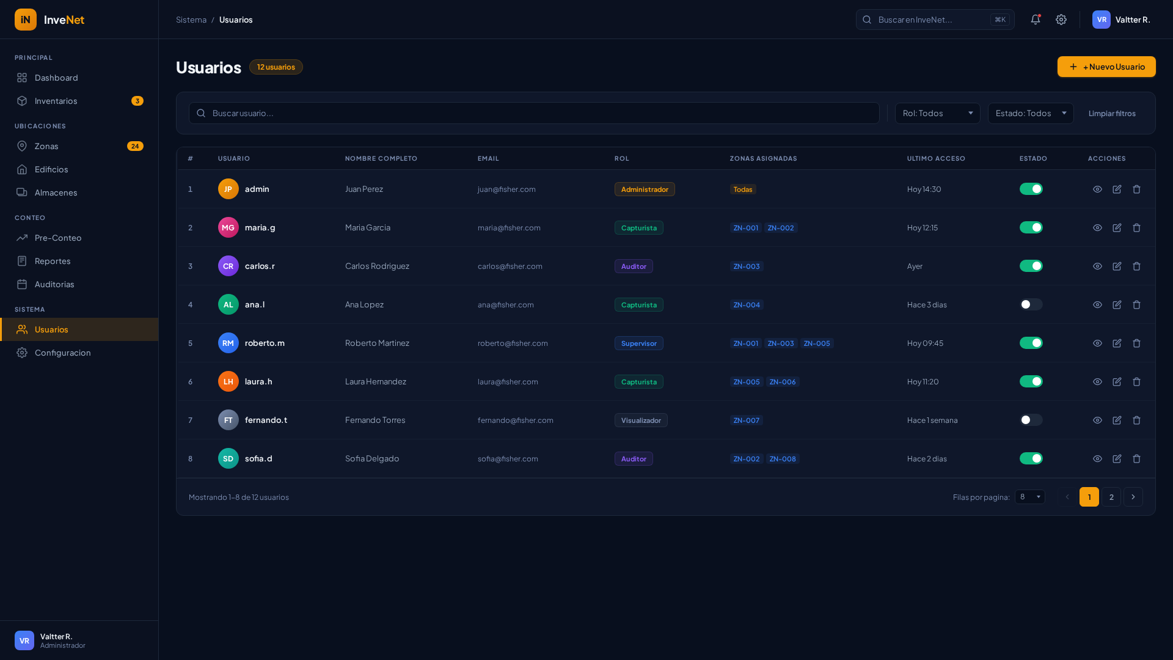Go to Inventarios in sidebar
This screenshot has width=1173, height=660.
coord(56,101)
